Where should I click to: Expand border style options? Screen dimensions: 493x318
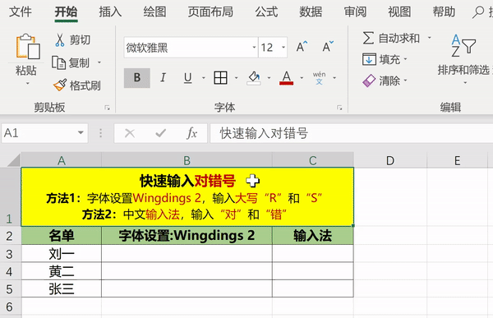point(236,78)
